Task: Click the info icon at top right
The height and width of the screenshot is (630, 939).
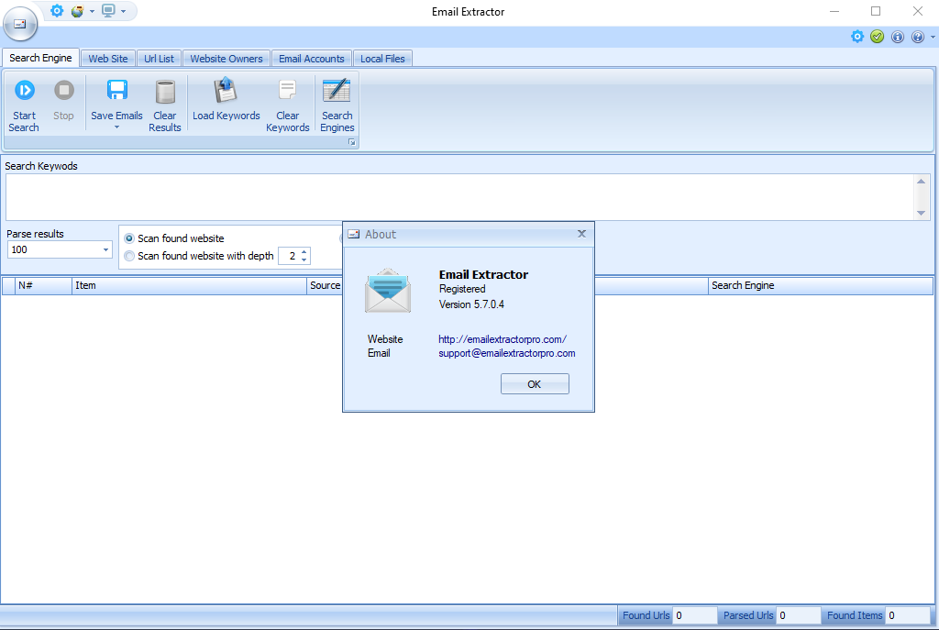Action: pyautogui.click(x=898, y=37)
